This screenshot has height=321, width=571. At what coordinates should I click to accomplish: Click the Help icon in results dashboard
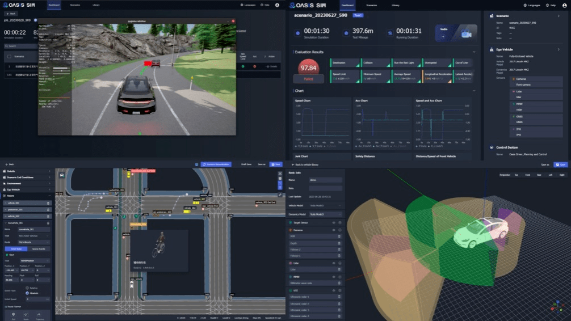(547, 5)
